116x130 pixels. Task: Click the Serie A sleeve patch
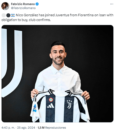[x=35, y=108]
